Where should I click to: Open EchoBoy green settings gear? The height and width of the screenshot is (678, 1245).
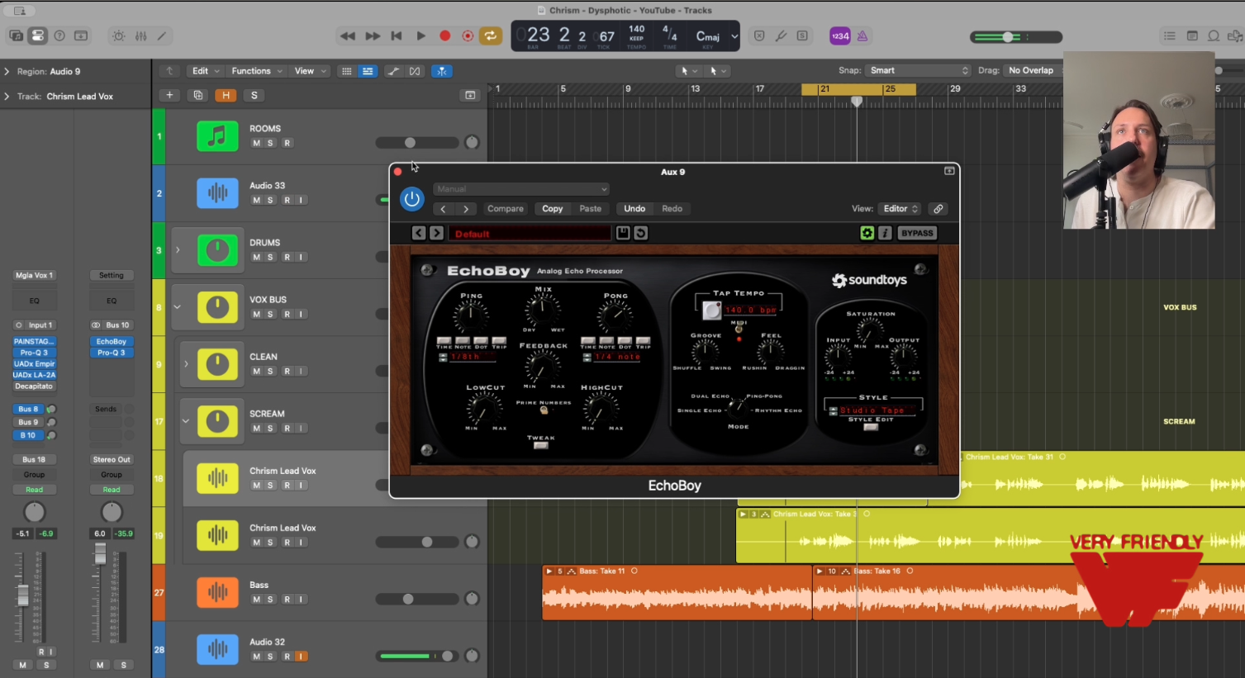point(867,234)
